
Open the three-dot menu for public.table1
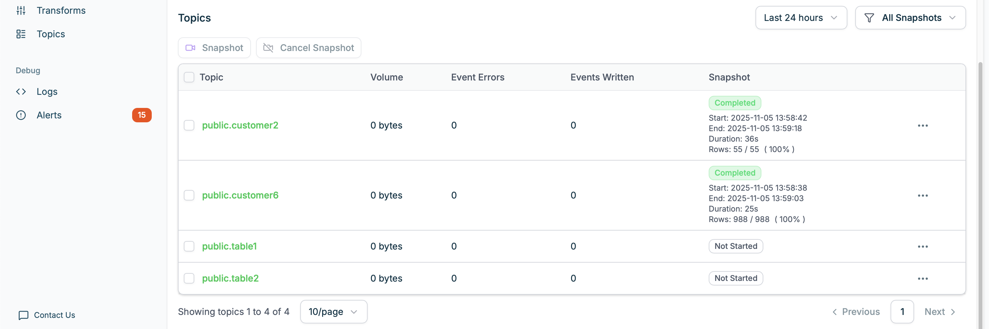coord(923,247)
